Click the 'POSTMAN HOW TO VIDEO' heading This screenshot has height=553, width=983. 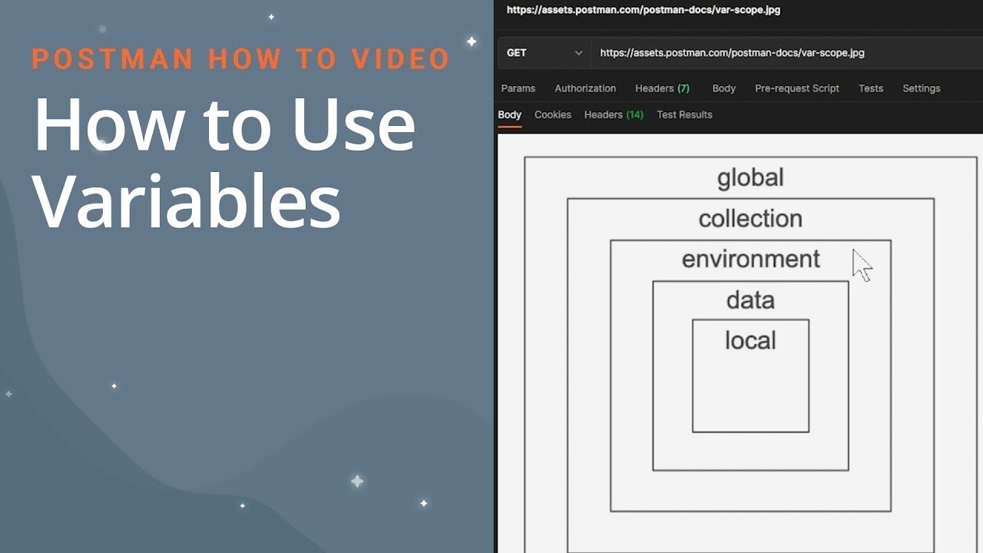pos(241,59)
